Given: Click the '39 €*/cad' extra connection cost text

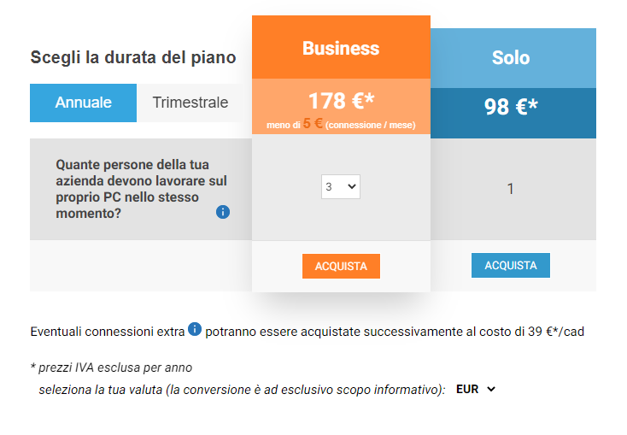Looking at the screenshot, I should click(556, 332).
